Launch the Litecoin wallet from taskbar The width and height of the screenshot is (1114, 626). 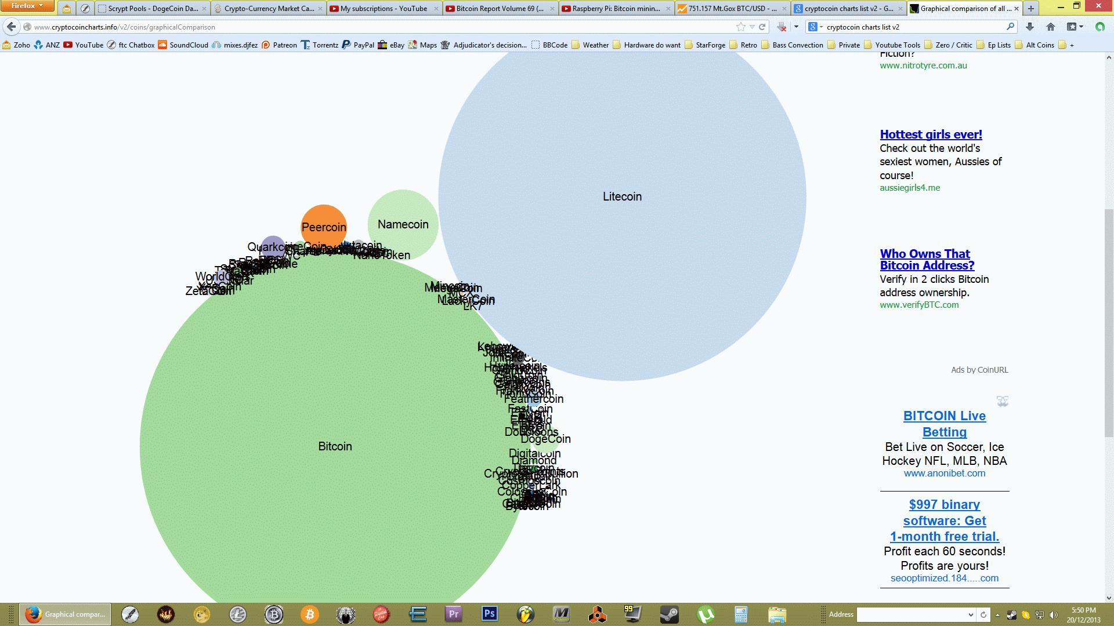pos(237,614)
